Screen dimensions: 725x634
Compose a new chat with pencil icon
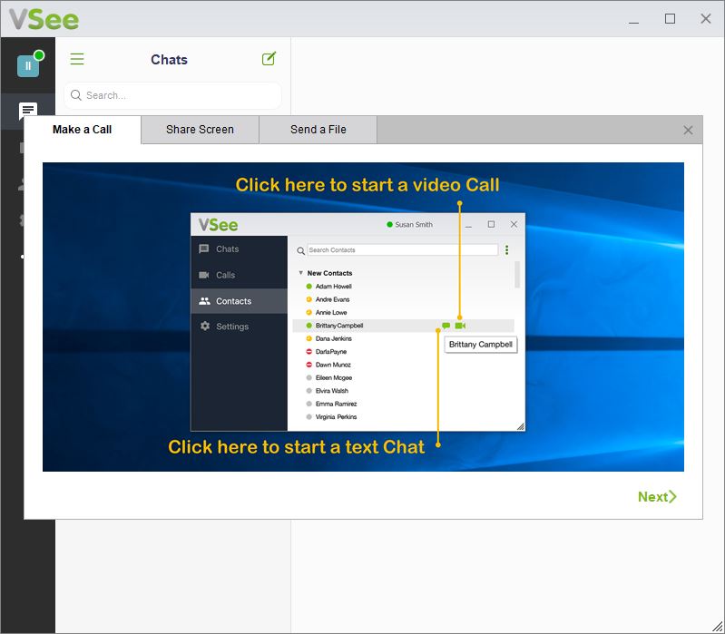pyautogui.click(x=269, y=59)
